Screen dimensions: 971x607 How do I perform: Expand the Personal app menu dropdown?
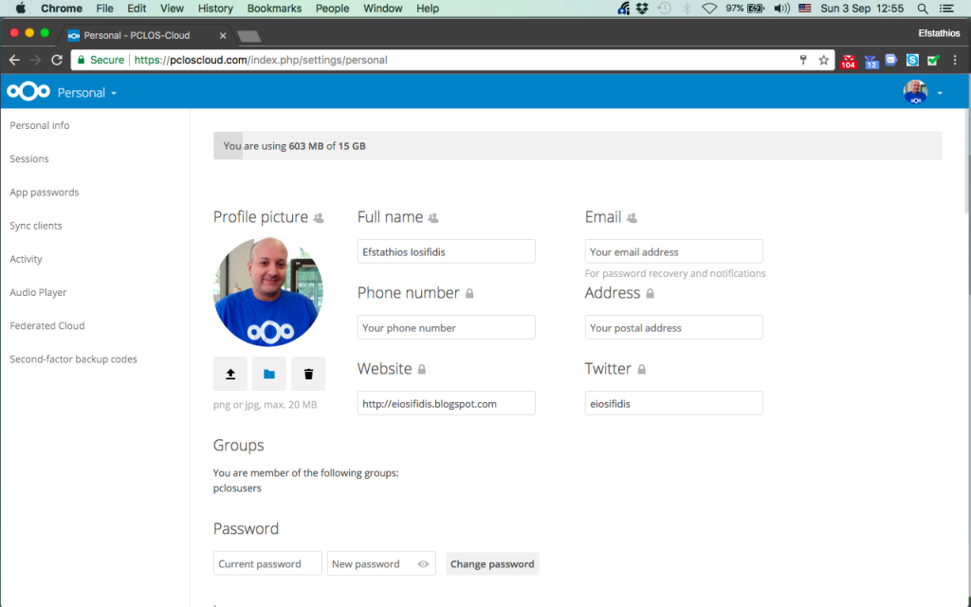(x=87, y=93)
